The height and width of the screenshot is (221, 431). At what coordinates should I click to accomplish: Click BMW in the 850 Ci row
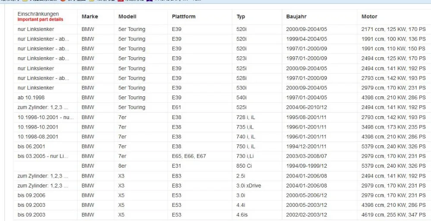click(87, 166)
